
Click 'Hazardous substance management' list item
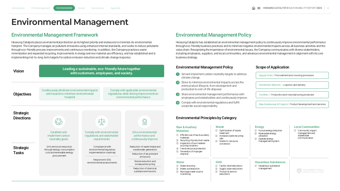point(268,167)
